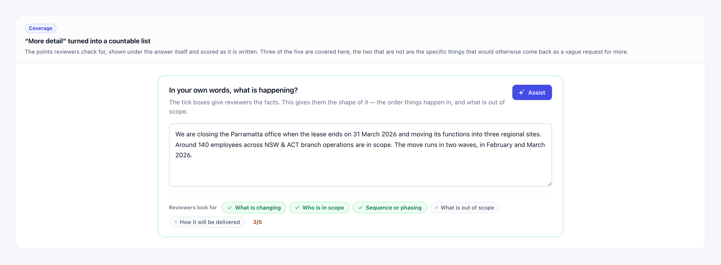
Task: Click the "Reviewers look for" label
Action: (x=193, y=207)
